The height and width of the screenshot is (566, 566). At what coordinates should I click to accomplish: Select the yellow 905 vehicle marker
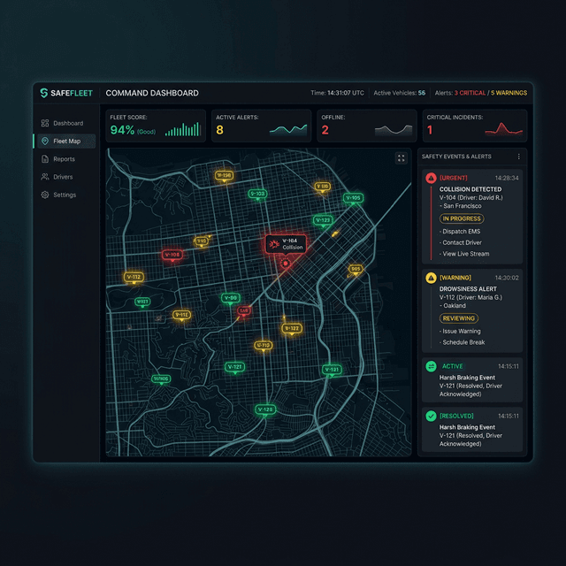(x=356, y=269)
